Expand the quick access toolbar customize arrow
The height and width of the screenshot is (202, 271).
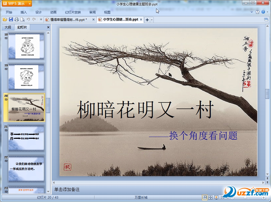coord(41,19)
